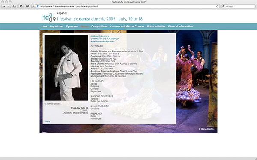The height and width of the screenshot is (160, 257).
Task: Open the browsing history clock icon
Action: (21, 6)
